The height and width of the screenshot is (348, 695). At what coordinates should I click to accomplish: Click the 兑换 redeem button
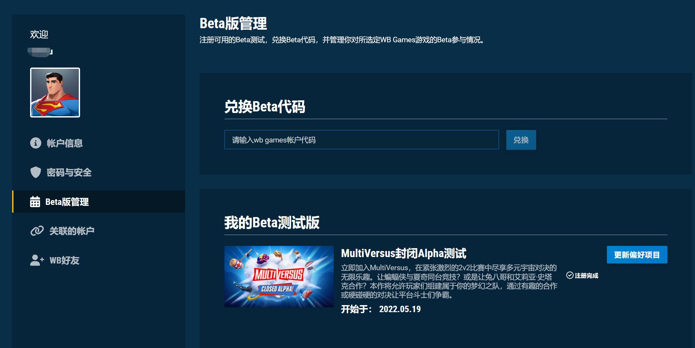[x=521, y=140]
